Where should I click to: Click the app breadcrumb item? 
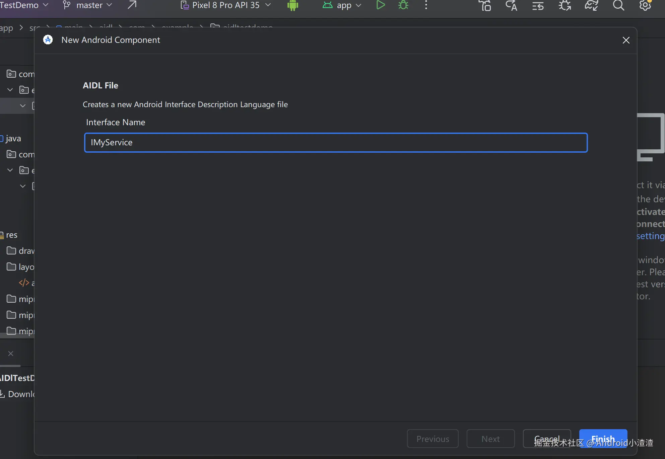click(7, 28)
